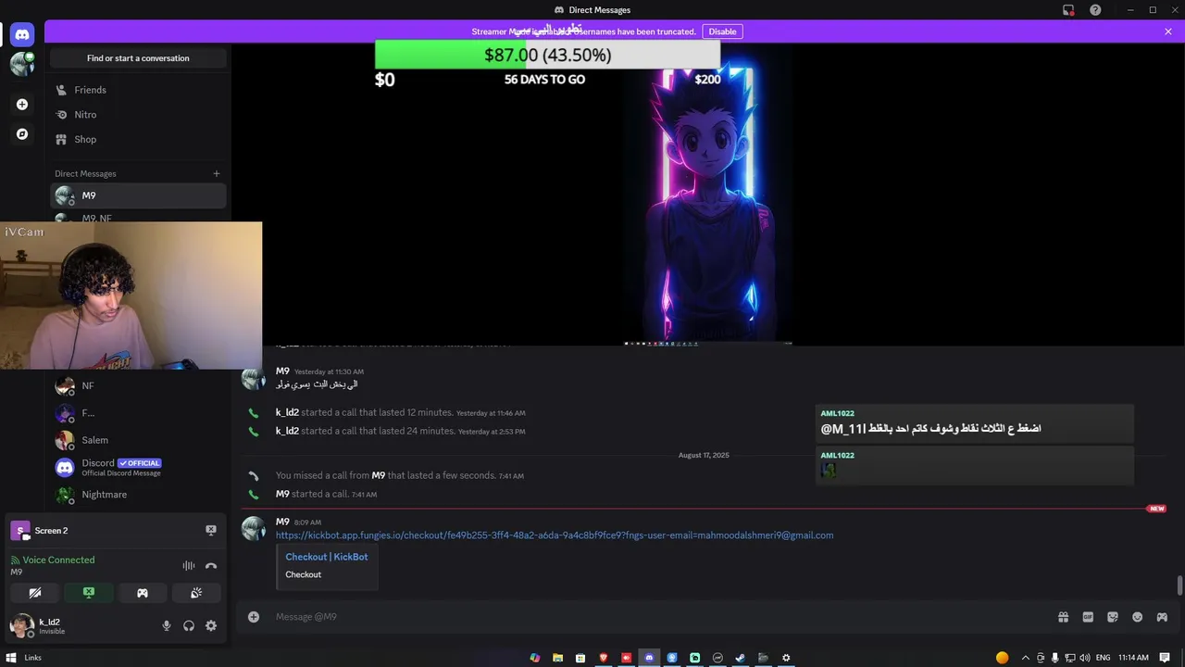Send a gift with the gift icon
The image size is (1185, 667).
coord(1064,617)
